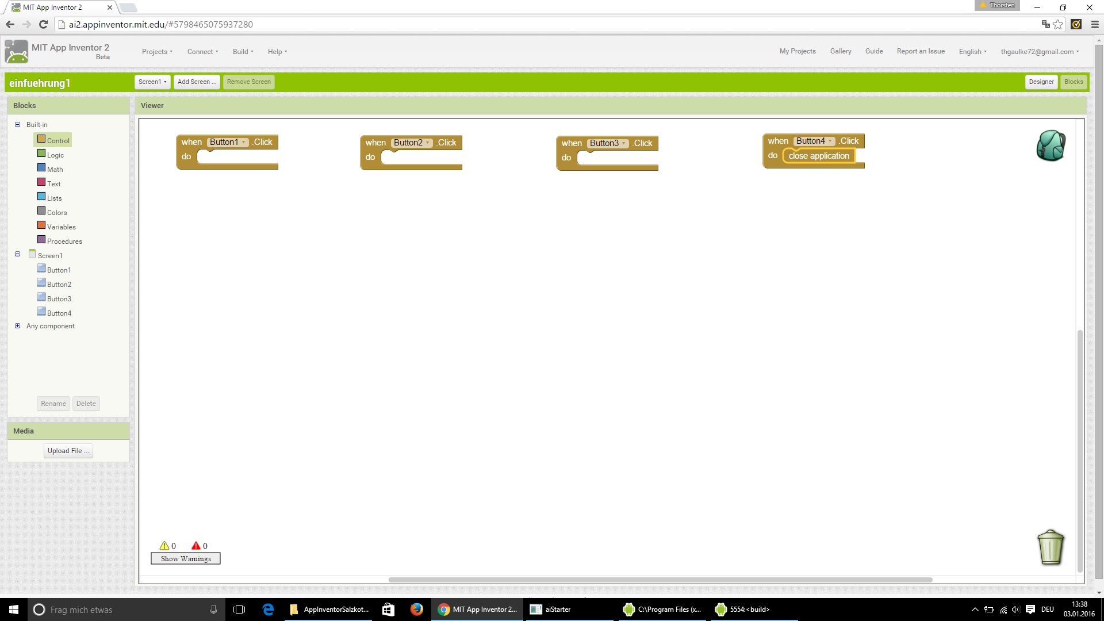
Task: Open the Connect menu
Action: click(202, 51)
